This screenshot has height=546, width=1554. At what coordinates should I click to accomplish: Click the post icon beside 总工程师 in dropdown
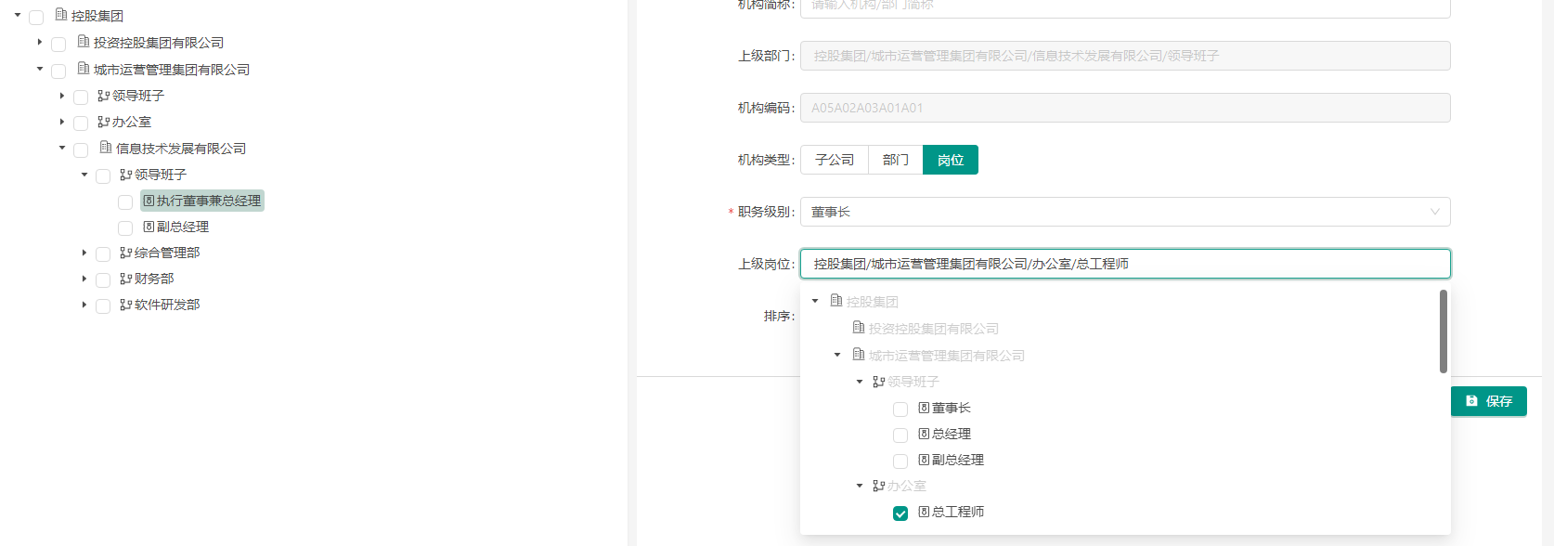coord(924,512)
